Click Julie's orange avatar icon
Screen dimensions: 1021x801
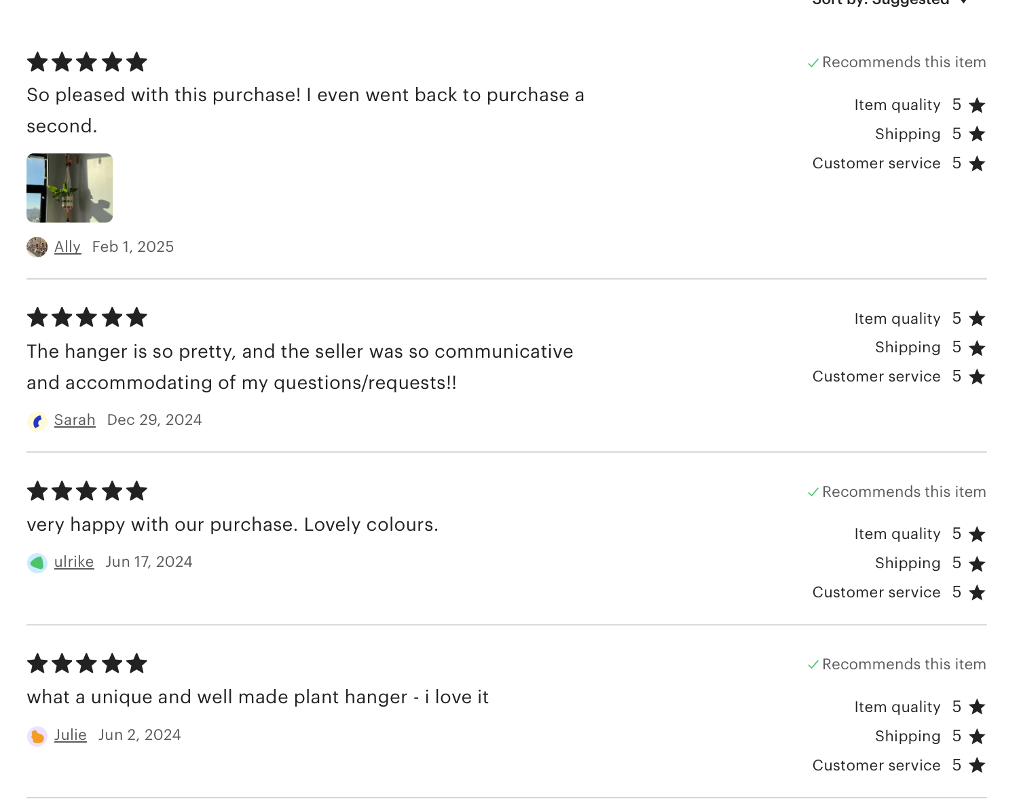(x=37, y=736)
